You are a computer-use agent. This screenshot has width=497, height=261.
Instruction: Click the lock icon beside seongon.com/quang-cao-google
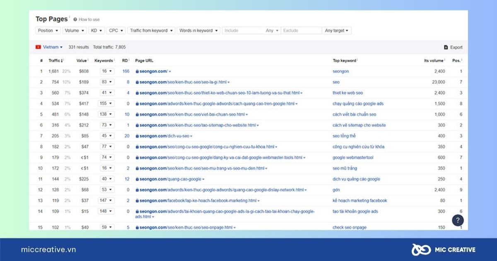tap(137, 179)
